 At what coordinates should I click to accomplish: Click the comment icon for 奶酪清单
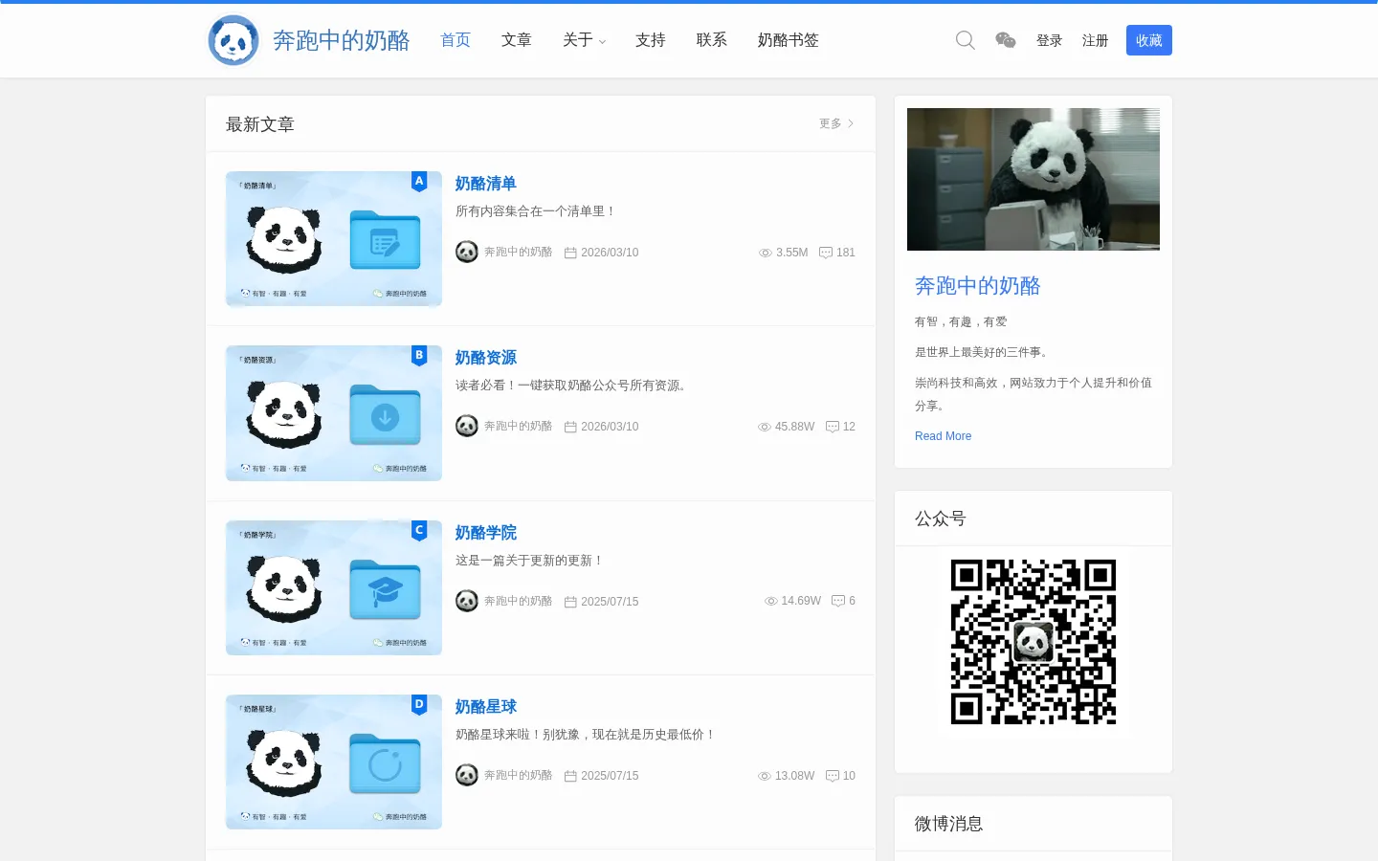[826, 253]
